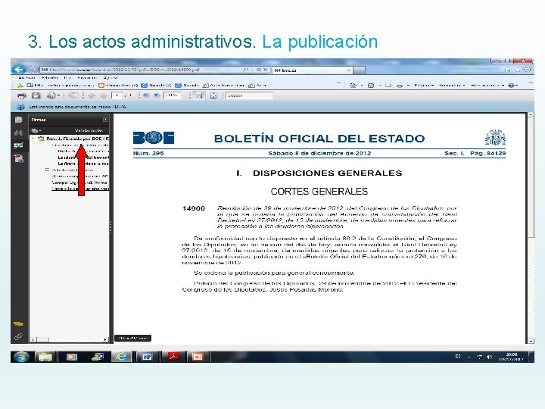The image size is (545, 409).
Task: Open the Ir a menu
Action: [x=67, y=77]
